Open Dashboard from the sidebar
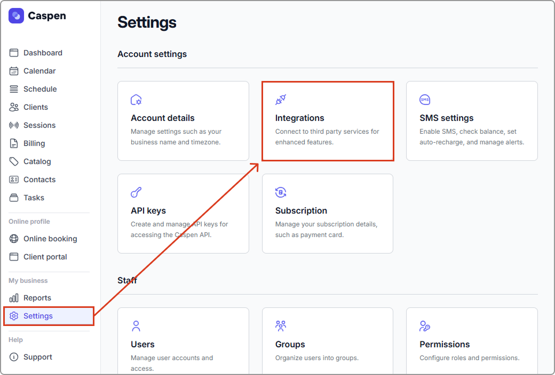This screenshot has width=555, height=375. pos(43,53)
